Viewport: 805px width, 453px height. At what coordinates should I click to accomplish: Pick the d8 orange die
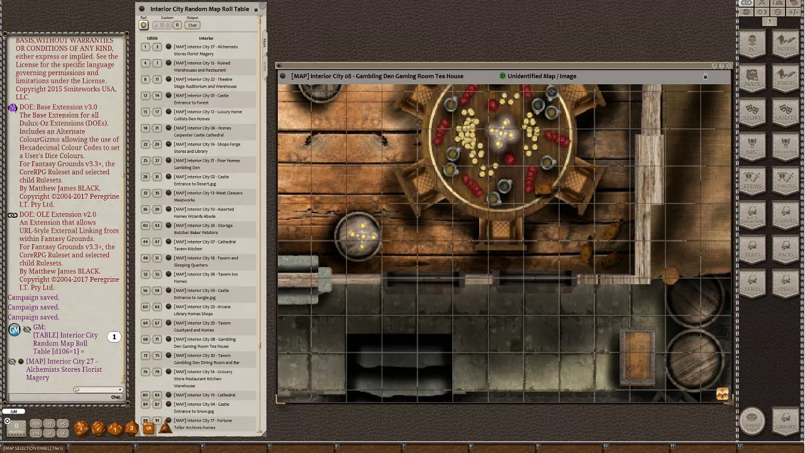pos(131,428)
